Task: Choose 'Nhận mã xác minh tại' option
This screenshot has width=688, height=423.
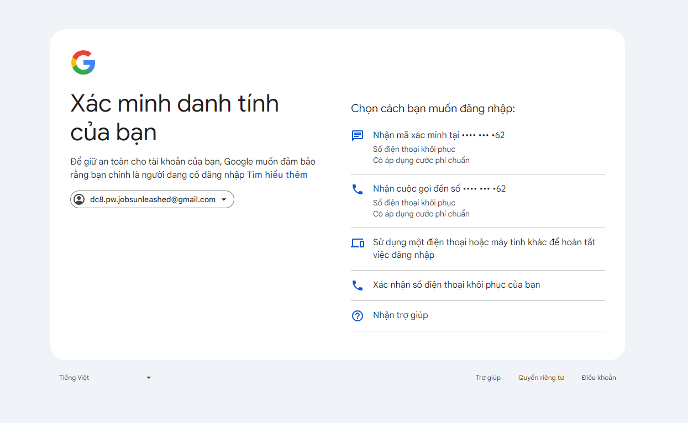Action: click(x=478, y=147)
